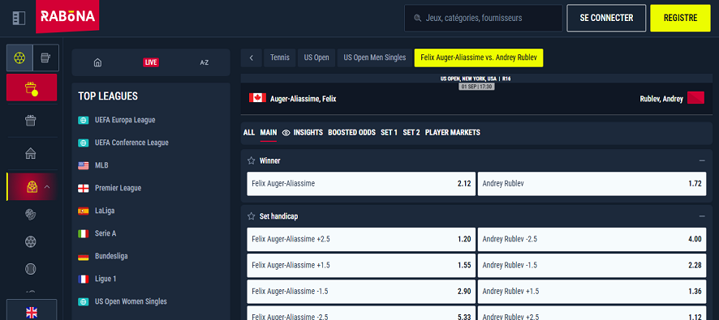Switch to the ALL markets tab
Image resolution: width=719 pixels, height=320 pixels.
[x=249, y=132]
